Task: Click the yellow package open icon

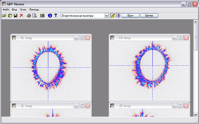Action: click(x=10, y=16)
